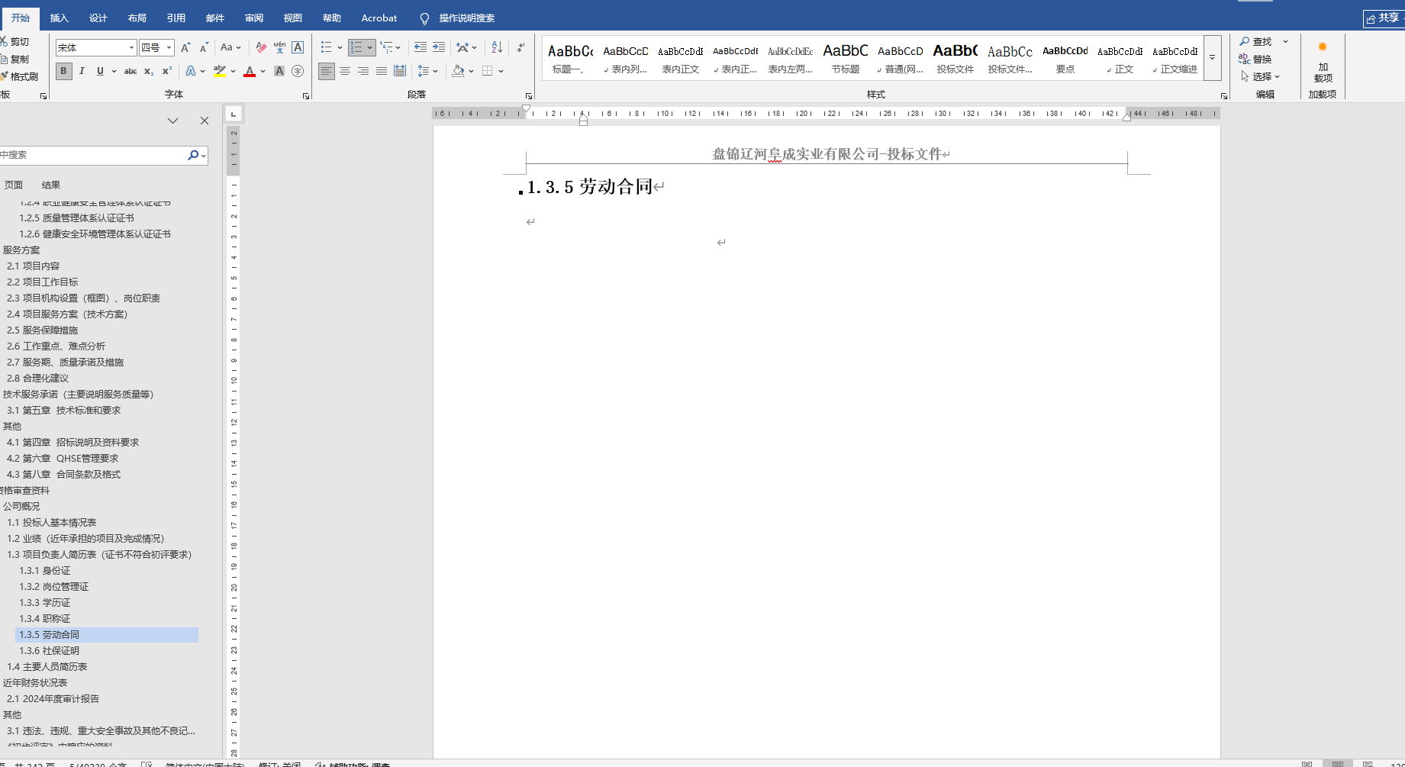The image size is (1405, 767).
Task: Decrease the paragraph indent
Action: (421, 47)
